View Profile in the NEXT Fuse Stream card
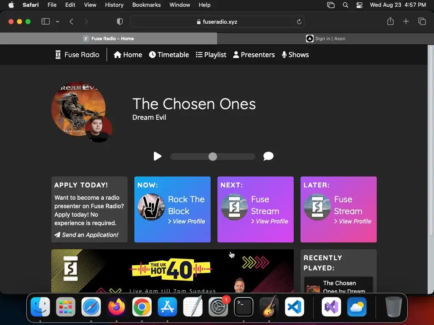434x325 pixels. (269, 221)
